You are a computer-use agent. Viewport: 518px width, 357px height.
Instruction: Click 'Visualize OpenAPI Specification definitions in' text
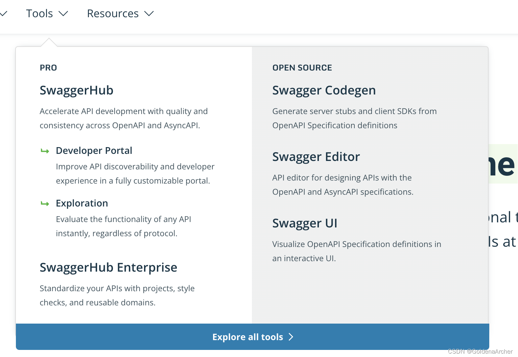(x=357, y=244)
